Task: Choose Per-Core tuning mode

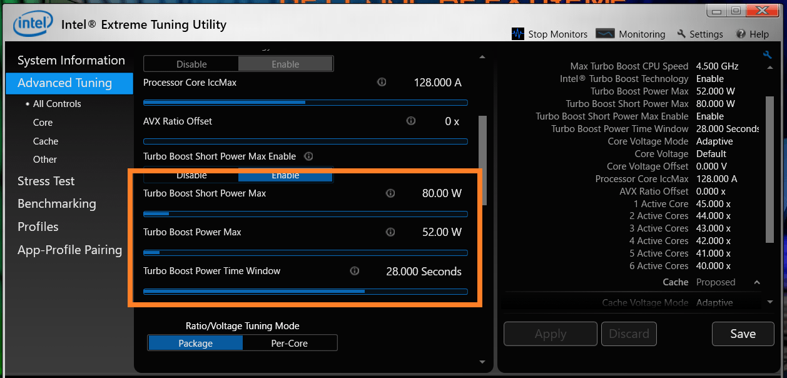Action: click(x=290, y=343)
